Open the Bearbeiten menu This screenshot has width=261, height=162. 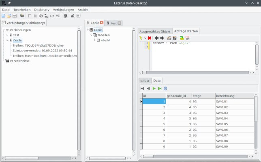(x=22, y=10)
